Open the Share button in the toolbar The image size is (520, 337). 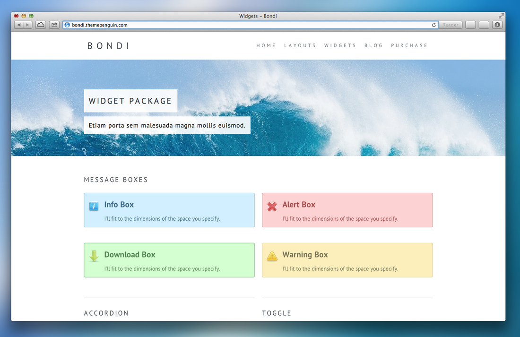tap(54, 25)
